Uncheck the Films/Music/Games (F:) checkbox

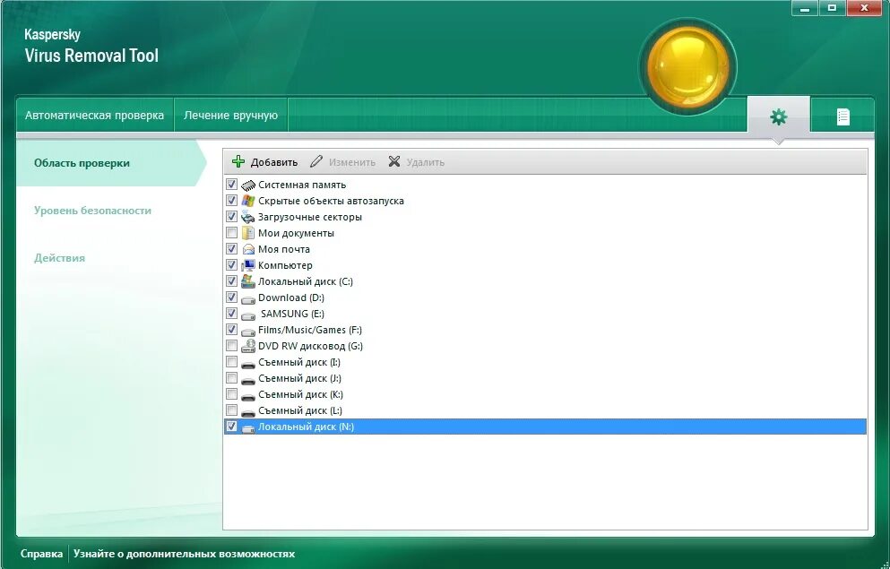tap(231, 330)
